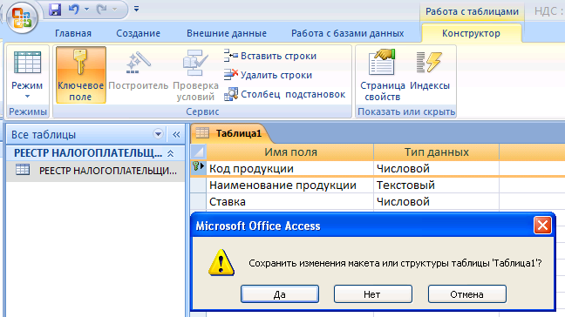Show the Страница свойств property sheet
Image resolution: width=565 pixels, height=317 pixels.
pos(382,75)
